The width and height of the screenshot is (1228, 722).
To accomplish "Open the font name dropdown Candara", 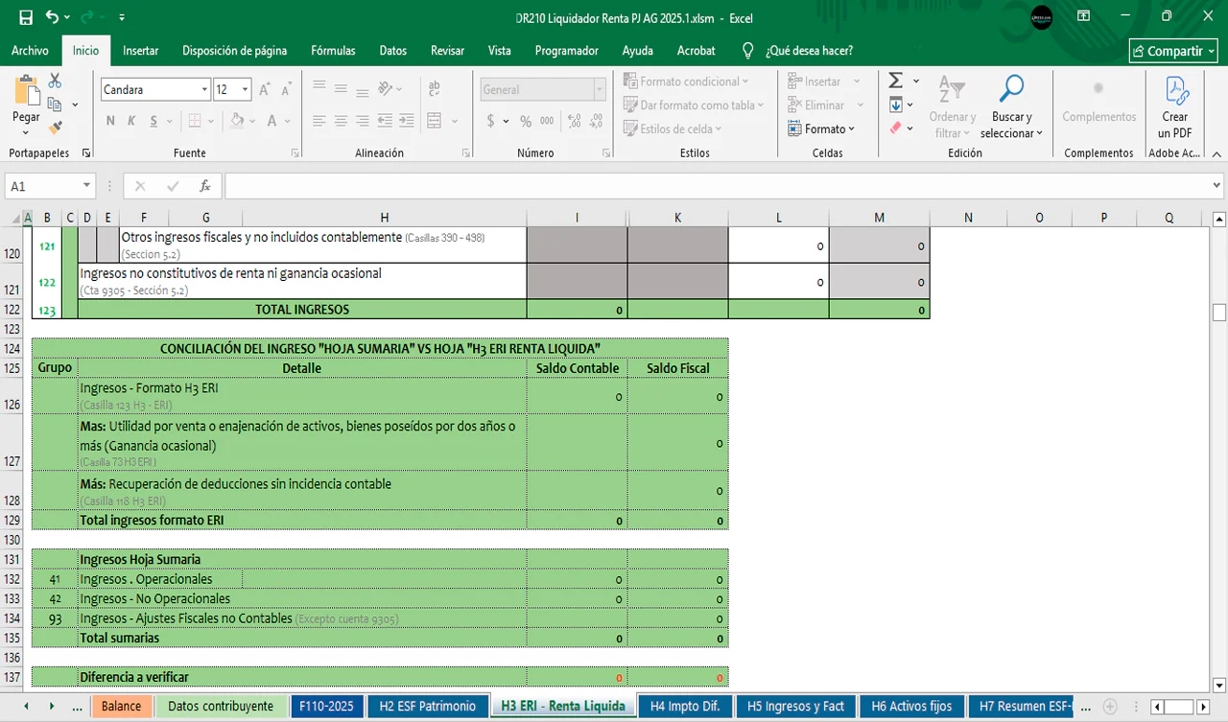I will (204, 89).
